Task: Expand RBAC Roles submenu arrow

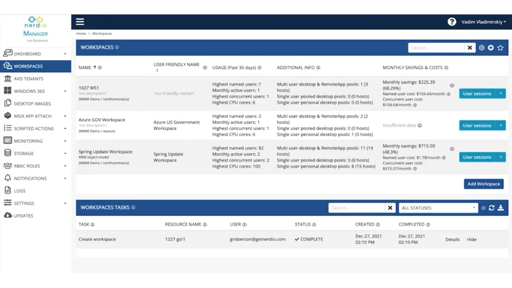Action: [65, 166]
